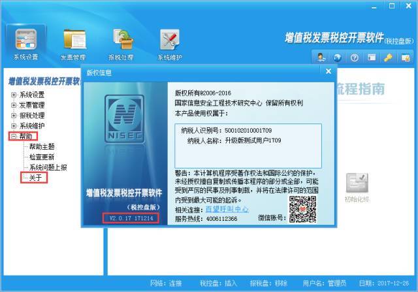Click the date 2017-12-26 in status bar
This screenshot has height=292, width=418.
tap(393, 284)
